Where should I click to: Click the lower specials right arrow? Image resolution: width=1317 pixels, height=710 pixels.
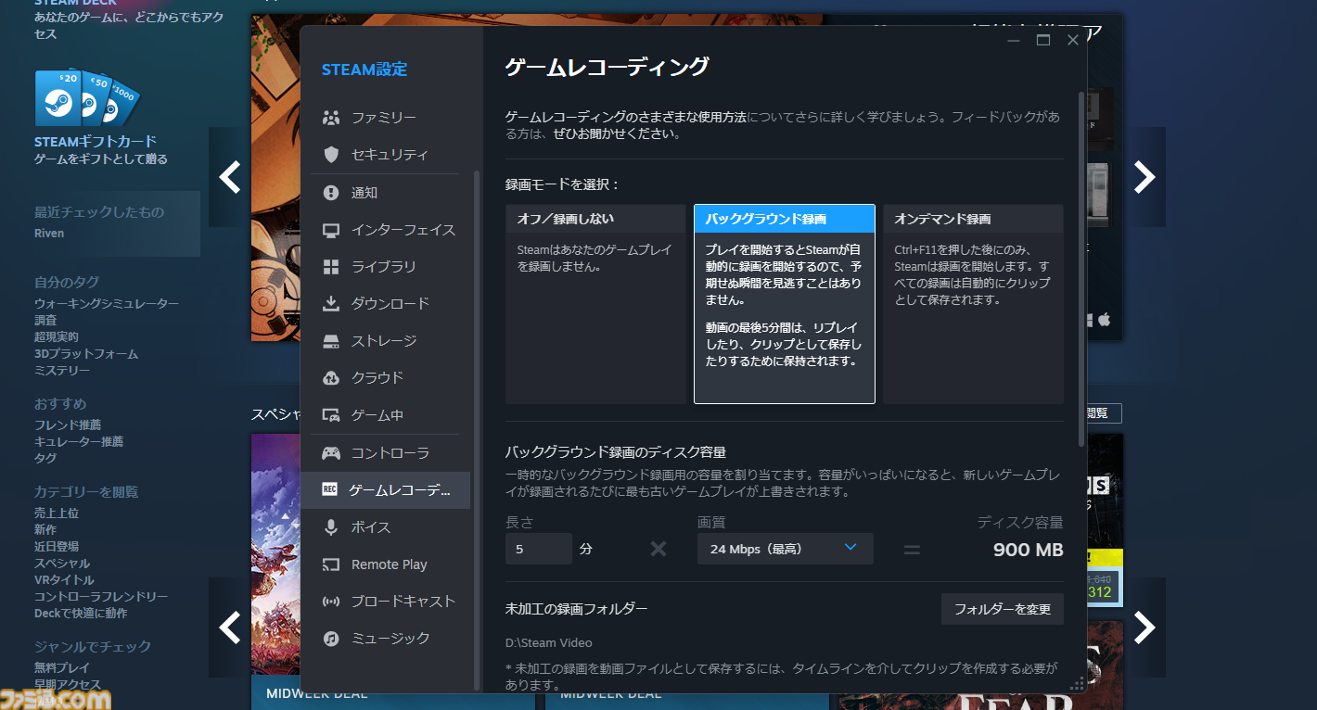1145,628
